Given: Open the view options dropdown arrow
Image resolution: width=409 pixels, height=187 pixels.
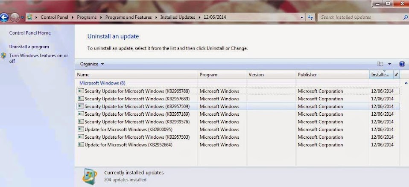Looking at the screenshot, I should click(389, 64).
